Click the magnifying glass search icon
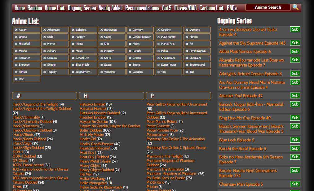The width and height of the screenshot is (314, 191). tap(295, 7)
